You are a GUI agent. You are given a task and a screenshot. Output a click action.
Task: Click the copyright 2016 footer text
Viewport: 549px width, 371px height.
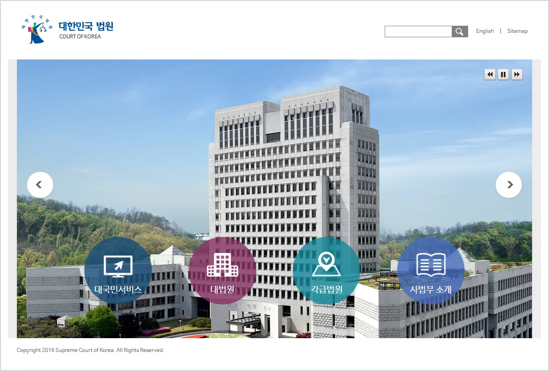(91, 350)
